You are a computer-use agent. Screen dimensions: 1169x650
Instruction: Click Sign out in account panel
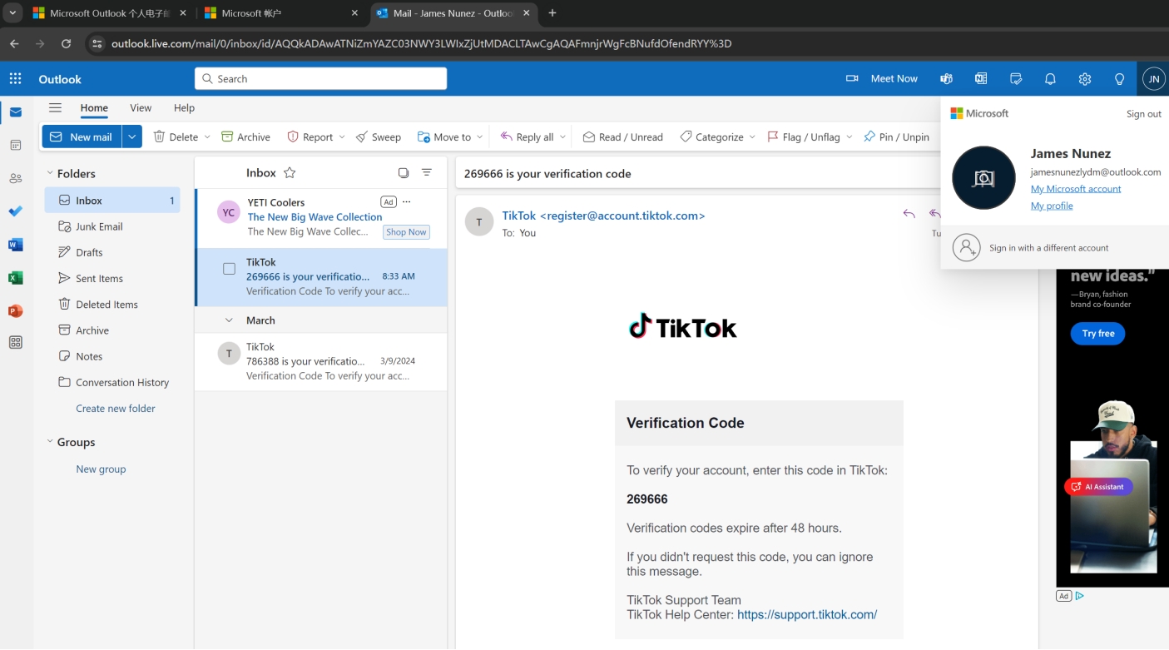[1143, 114]
